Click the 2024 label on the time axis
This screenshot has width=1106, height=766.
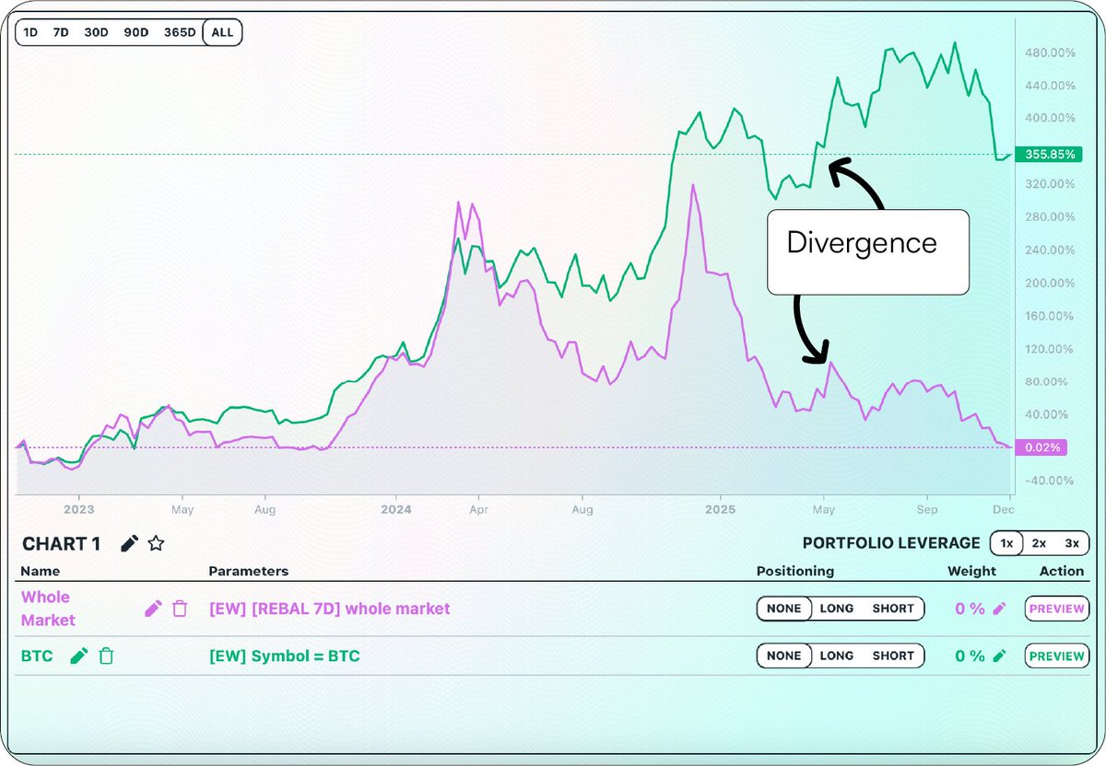396,508
